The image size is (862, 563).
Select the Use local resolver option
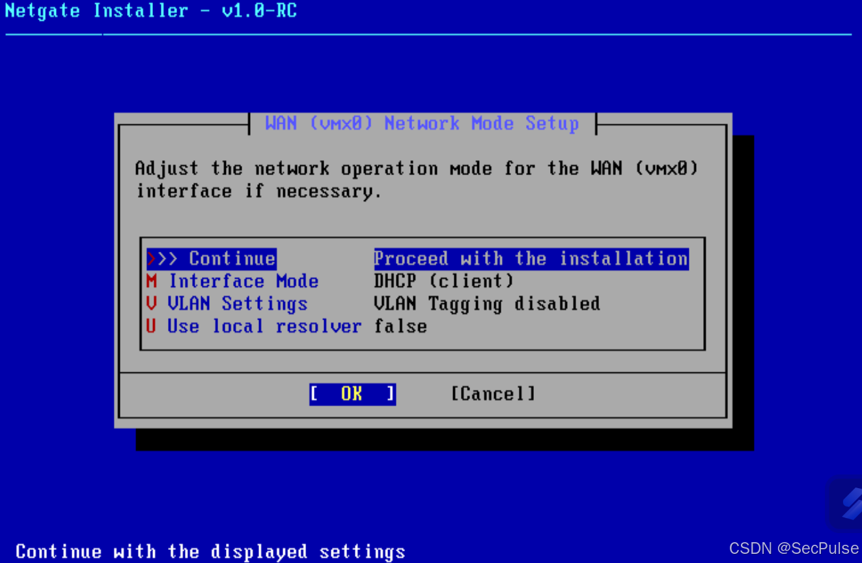254,327
